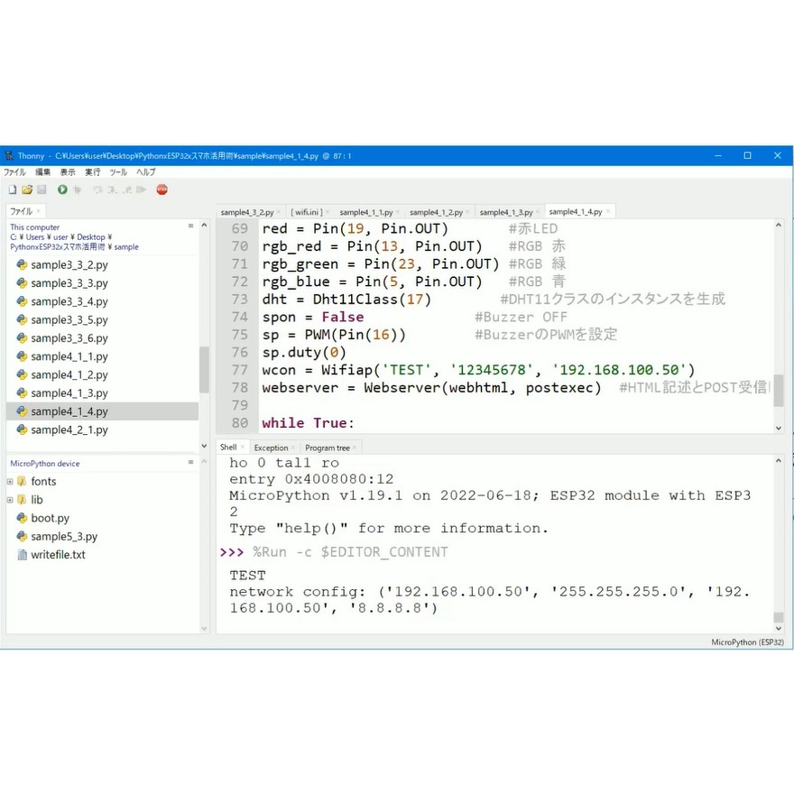Image resolution: width=794 pixels, height=794 pixels.
Task: Click the editor scroll-down arrow
Action: 779,428
